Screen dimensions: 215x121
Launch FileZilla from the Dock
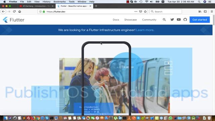click(29, 118)
